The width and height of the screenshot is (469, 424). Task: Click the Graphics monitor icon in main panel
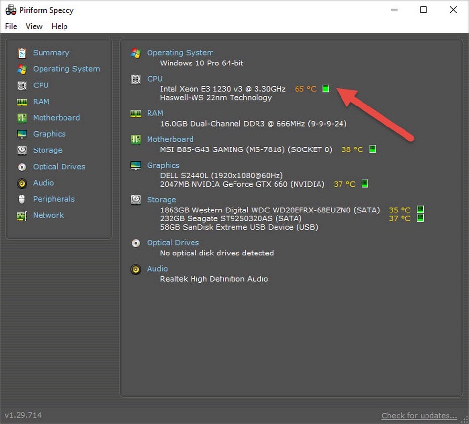tap(136, 166)
